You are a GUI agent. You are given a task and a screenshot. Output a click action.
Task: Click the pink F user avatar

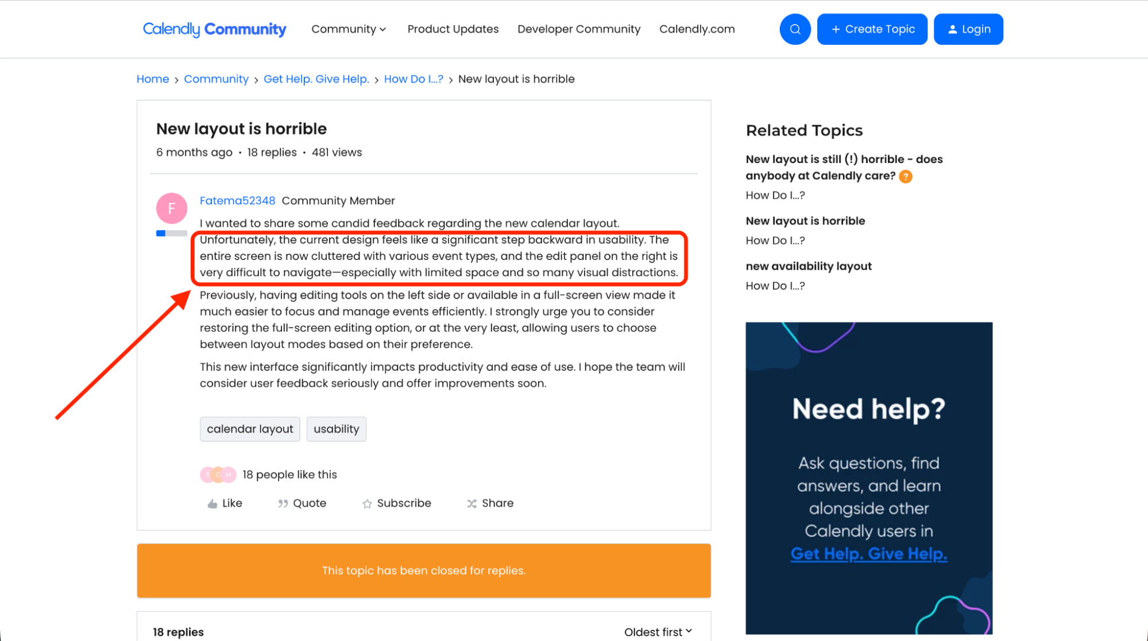click(172, 208)
